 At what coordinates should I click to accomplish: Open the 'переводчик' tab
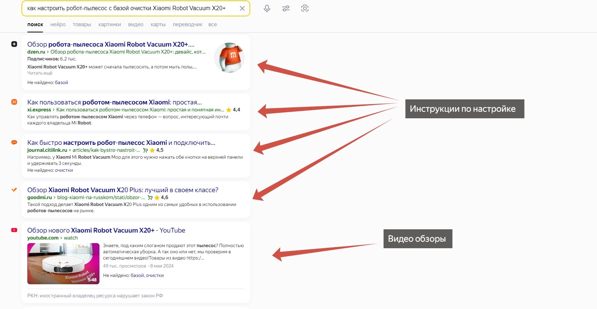click(188, 24)
